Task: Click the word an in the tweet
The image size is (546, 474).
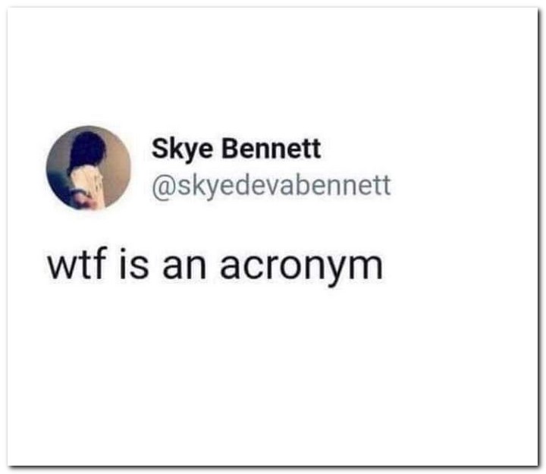Action: tap(184, 267)
